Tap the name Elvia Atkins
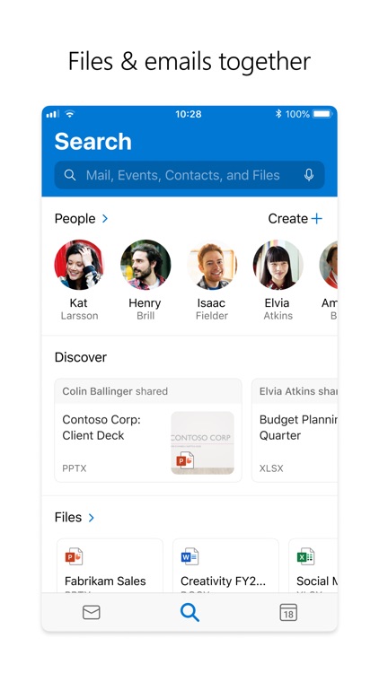 click(278, 309)
